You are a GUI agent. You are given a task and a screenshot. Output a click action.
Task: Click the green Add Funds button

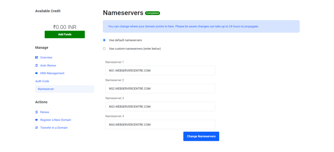65,35
